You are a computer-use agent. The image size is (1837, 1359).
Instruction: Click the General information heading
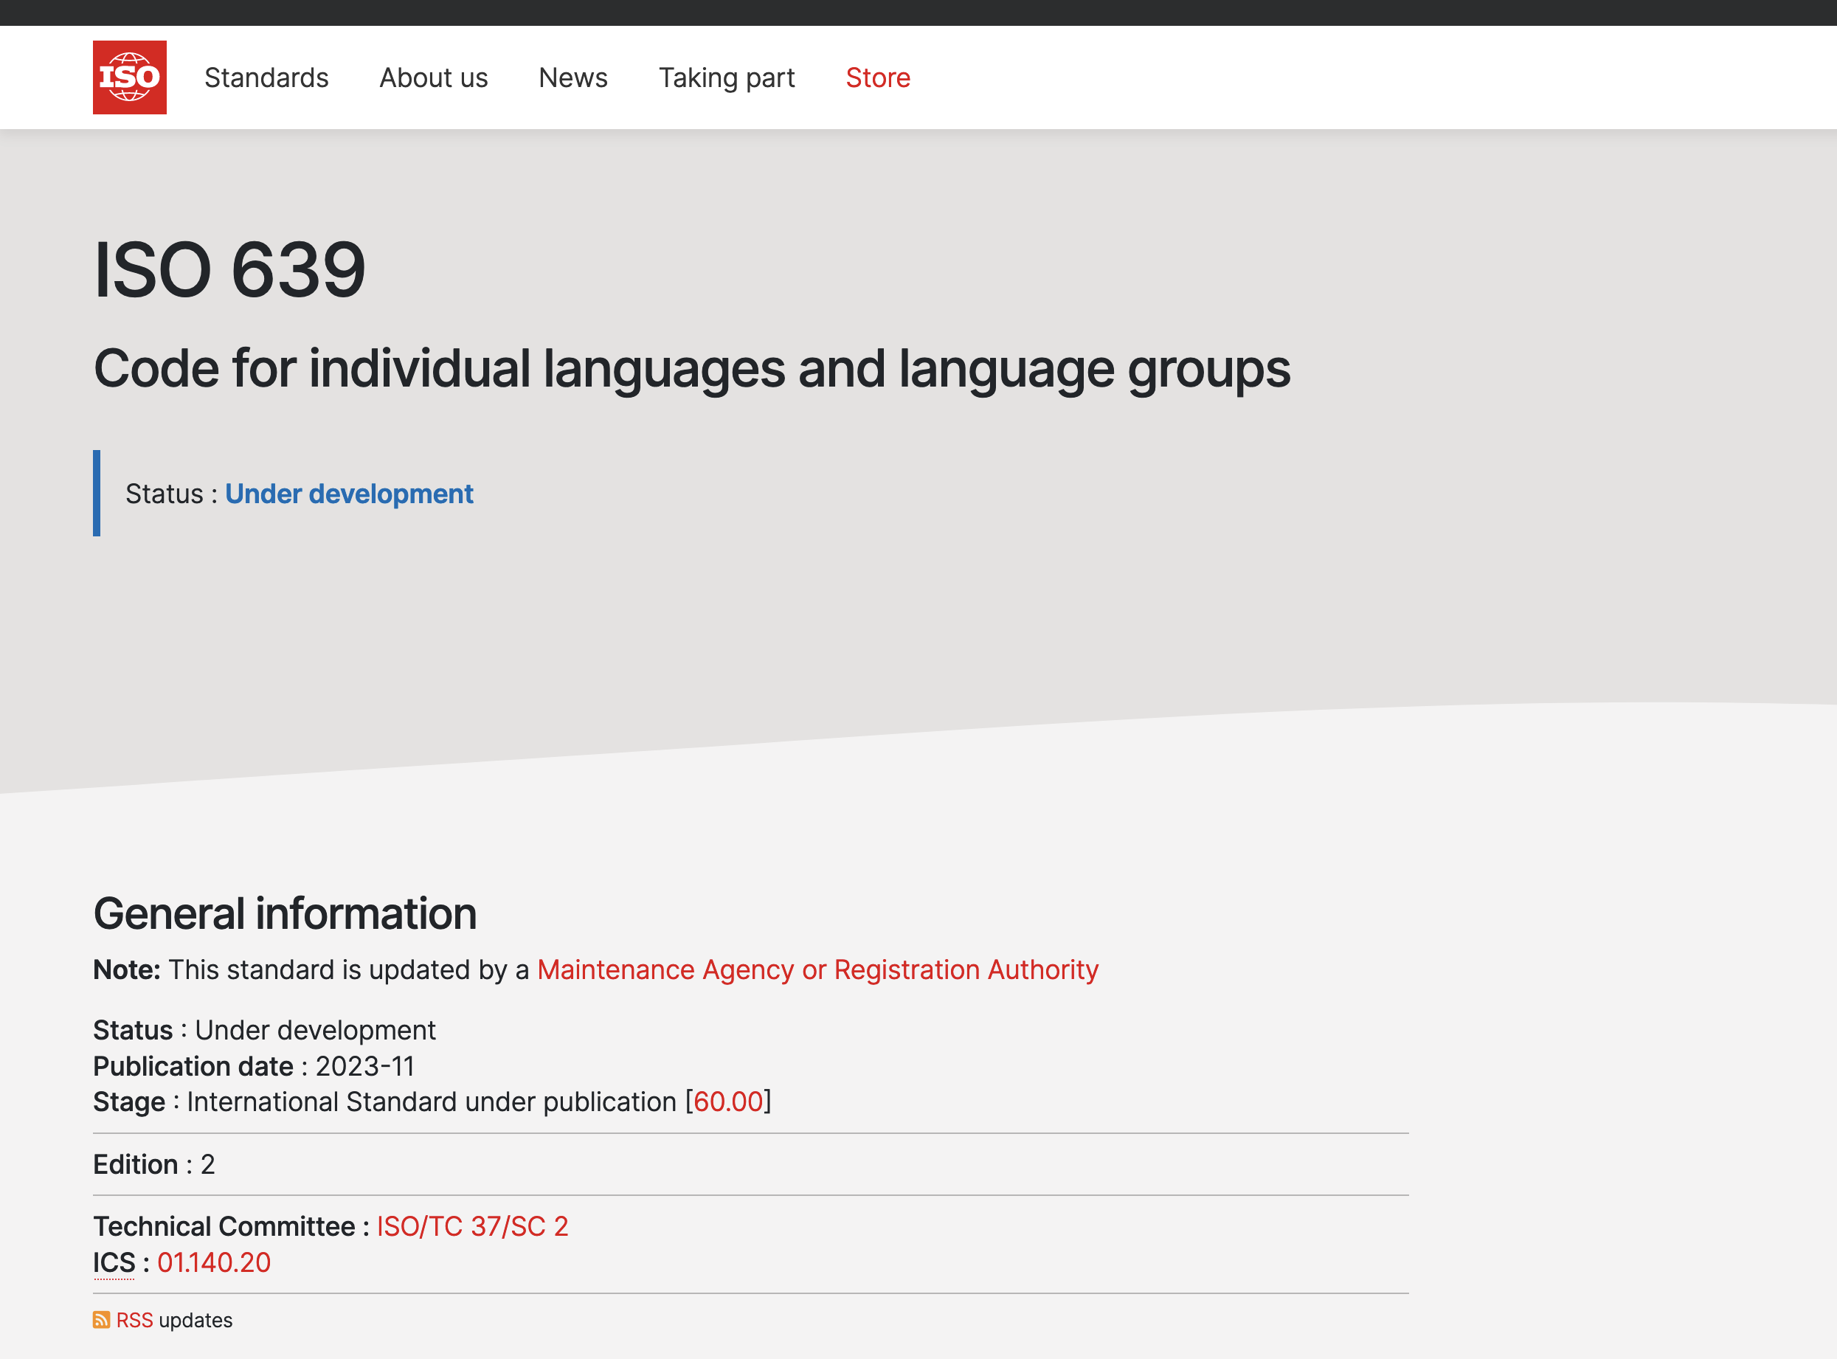[285, 914]
